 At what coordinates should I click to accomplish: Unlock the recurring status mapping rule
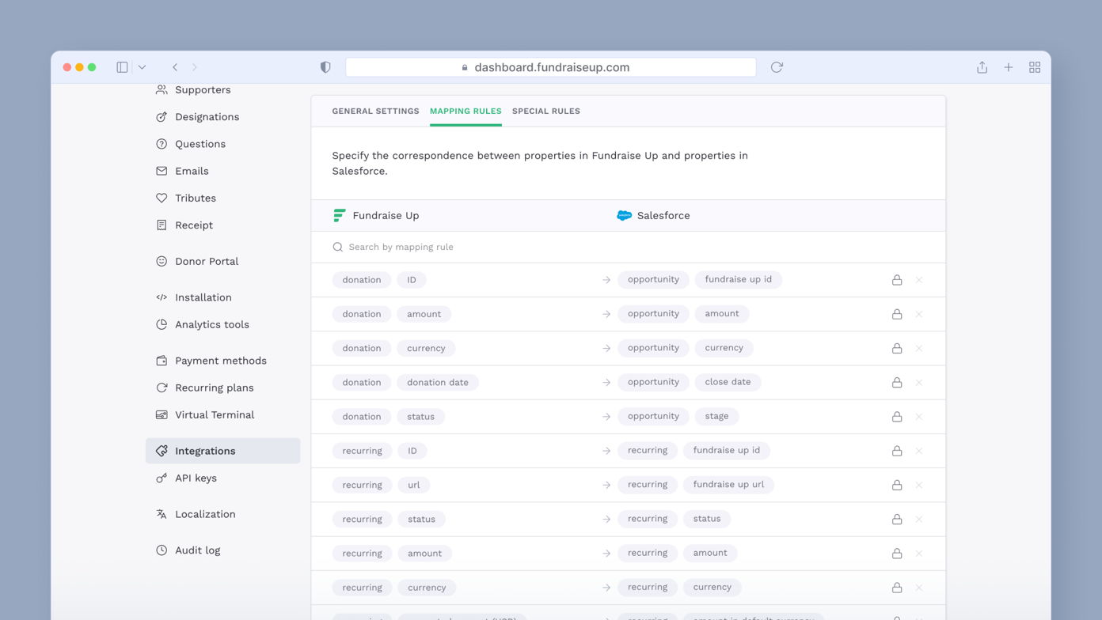click(897, 519)
